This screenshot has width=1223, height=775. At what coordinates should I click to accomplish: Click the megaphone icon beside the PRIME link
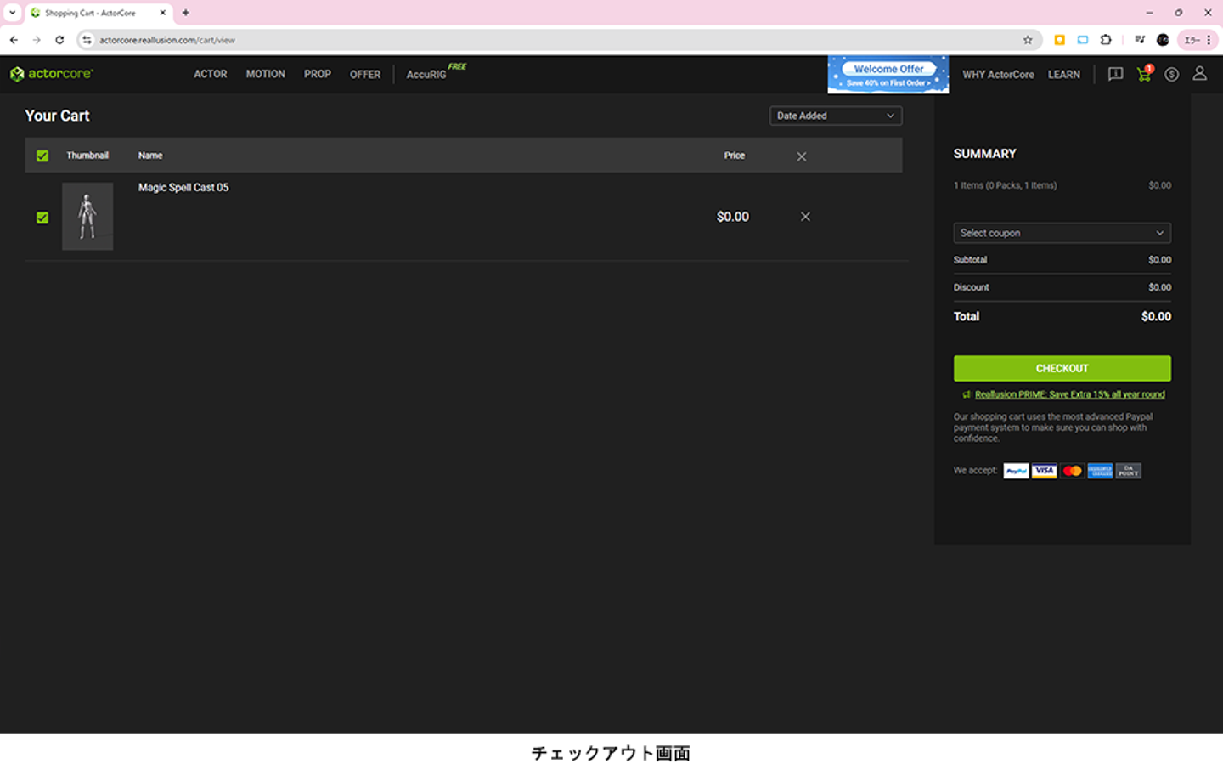967,394
